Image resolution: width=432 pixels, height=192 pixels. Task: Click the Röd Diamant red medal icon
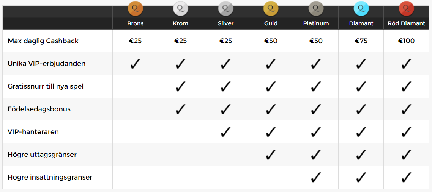point(407,8)
